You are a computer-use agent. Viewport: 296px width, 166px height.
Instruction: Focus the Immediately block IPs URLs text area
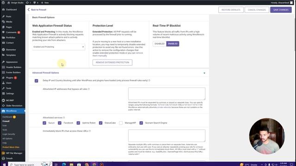click(x=166, y=136)
